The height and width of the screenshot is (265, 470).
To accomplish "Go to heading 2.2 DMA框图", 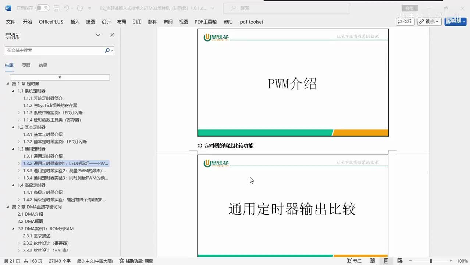I will tap(30, 221).
